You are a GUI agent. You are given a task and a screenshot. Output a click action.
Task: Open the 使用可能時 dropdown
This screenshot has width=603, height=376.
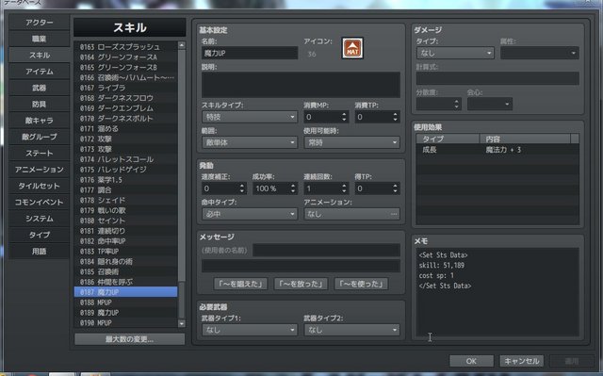click(x=351, y=142)
